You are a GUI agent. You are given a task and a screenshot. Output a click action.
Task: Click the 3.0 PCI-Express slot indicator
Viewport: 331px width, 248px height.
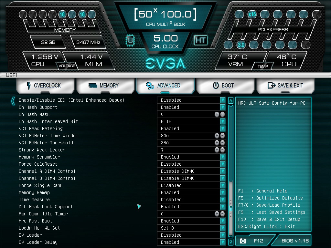point(241,45)
